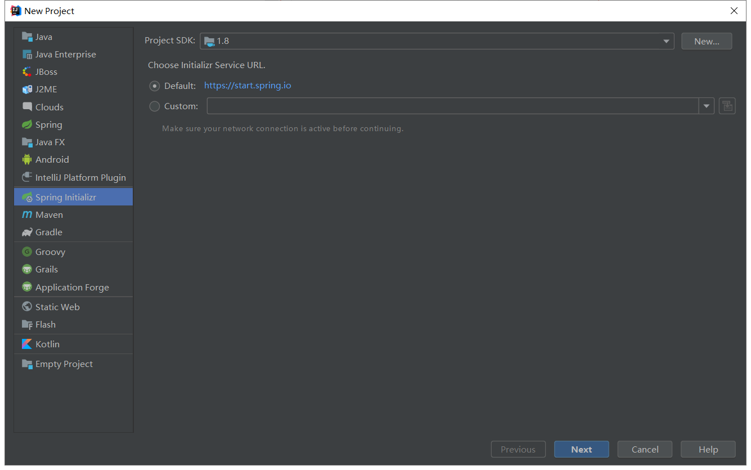Viewport: 751px width, 470px height.
Task: Click the custom URL history icon button
Action: pyautogui.click(x=727, y=106)
